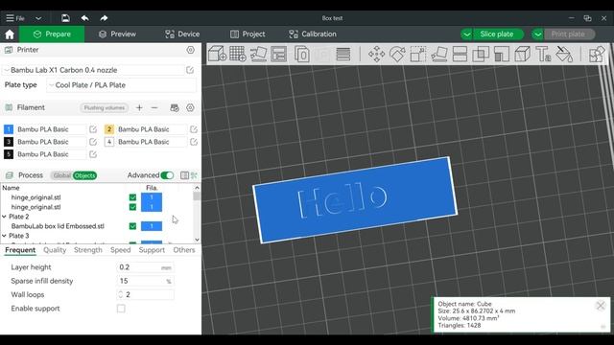Uncheck first hinge_original.stl printable checkbox
The height and width of the screenshot is (345, 614).
(x=132, y=197)
